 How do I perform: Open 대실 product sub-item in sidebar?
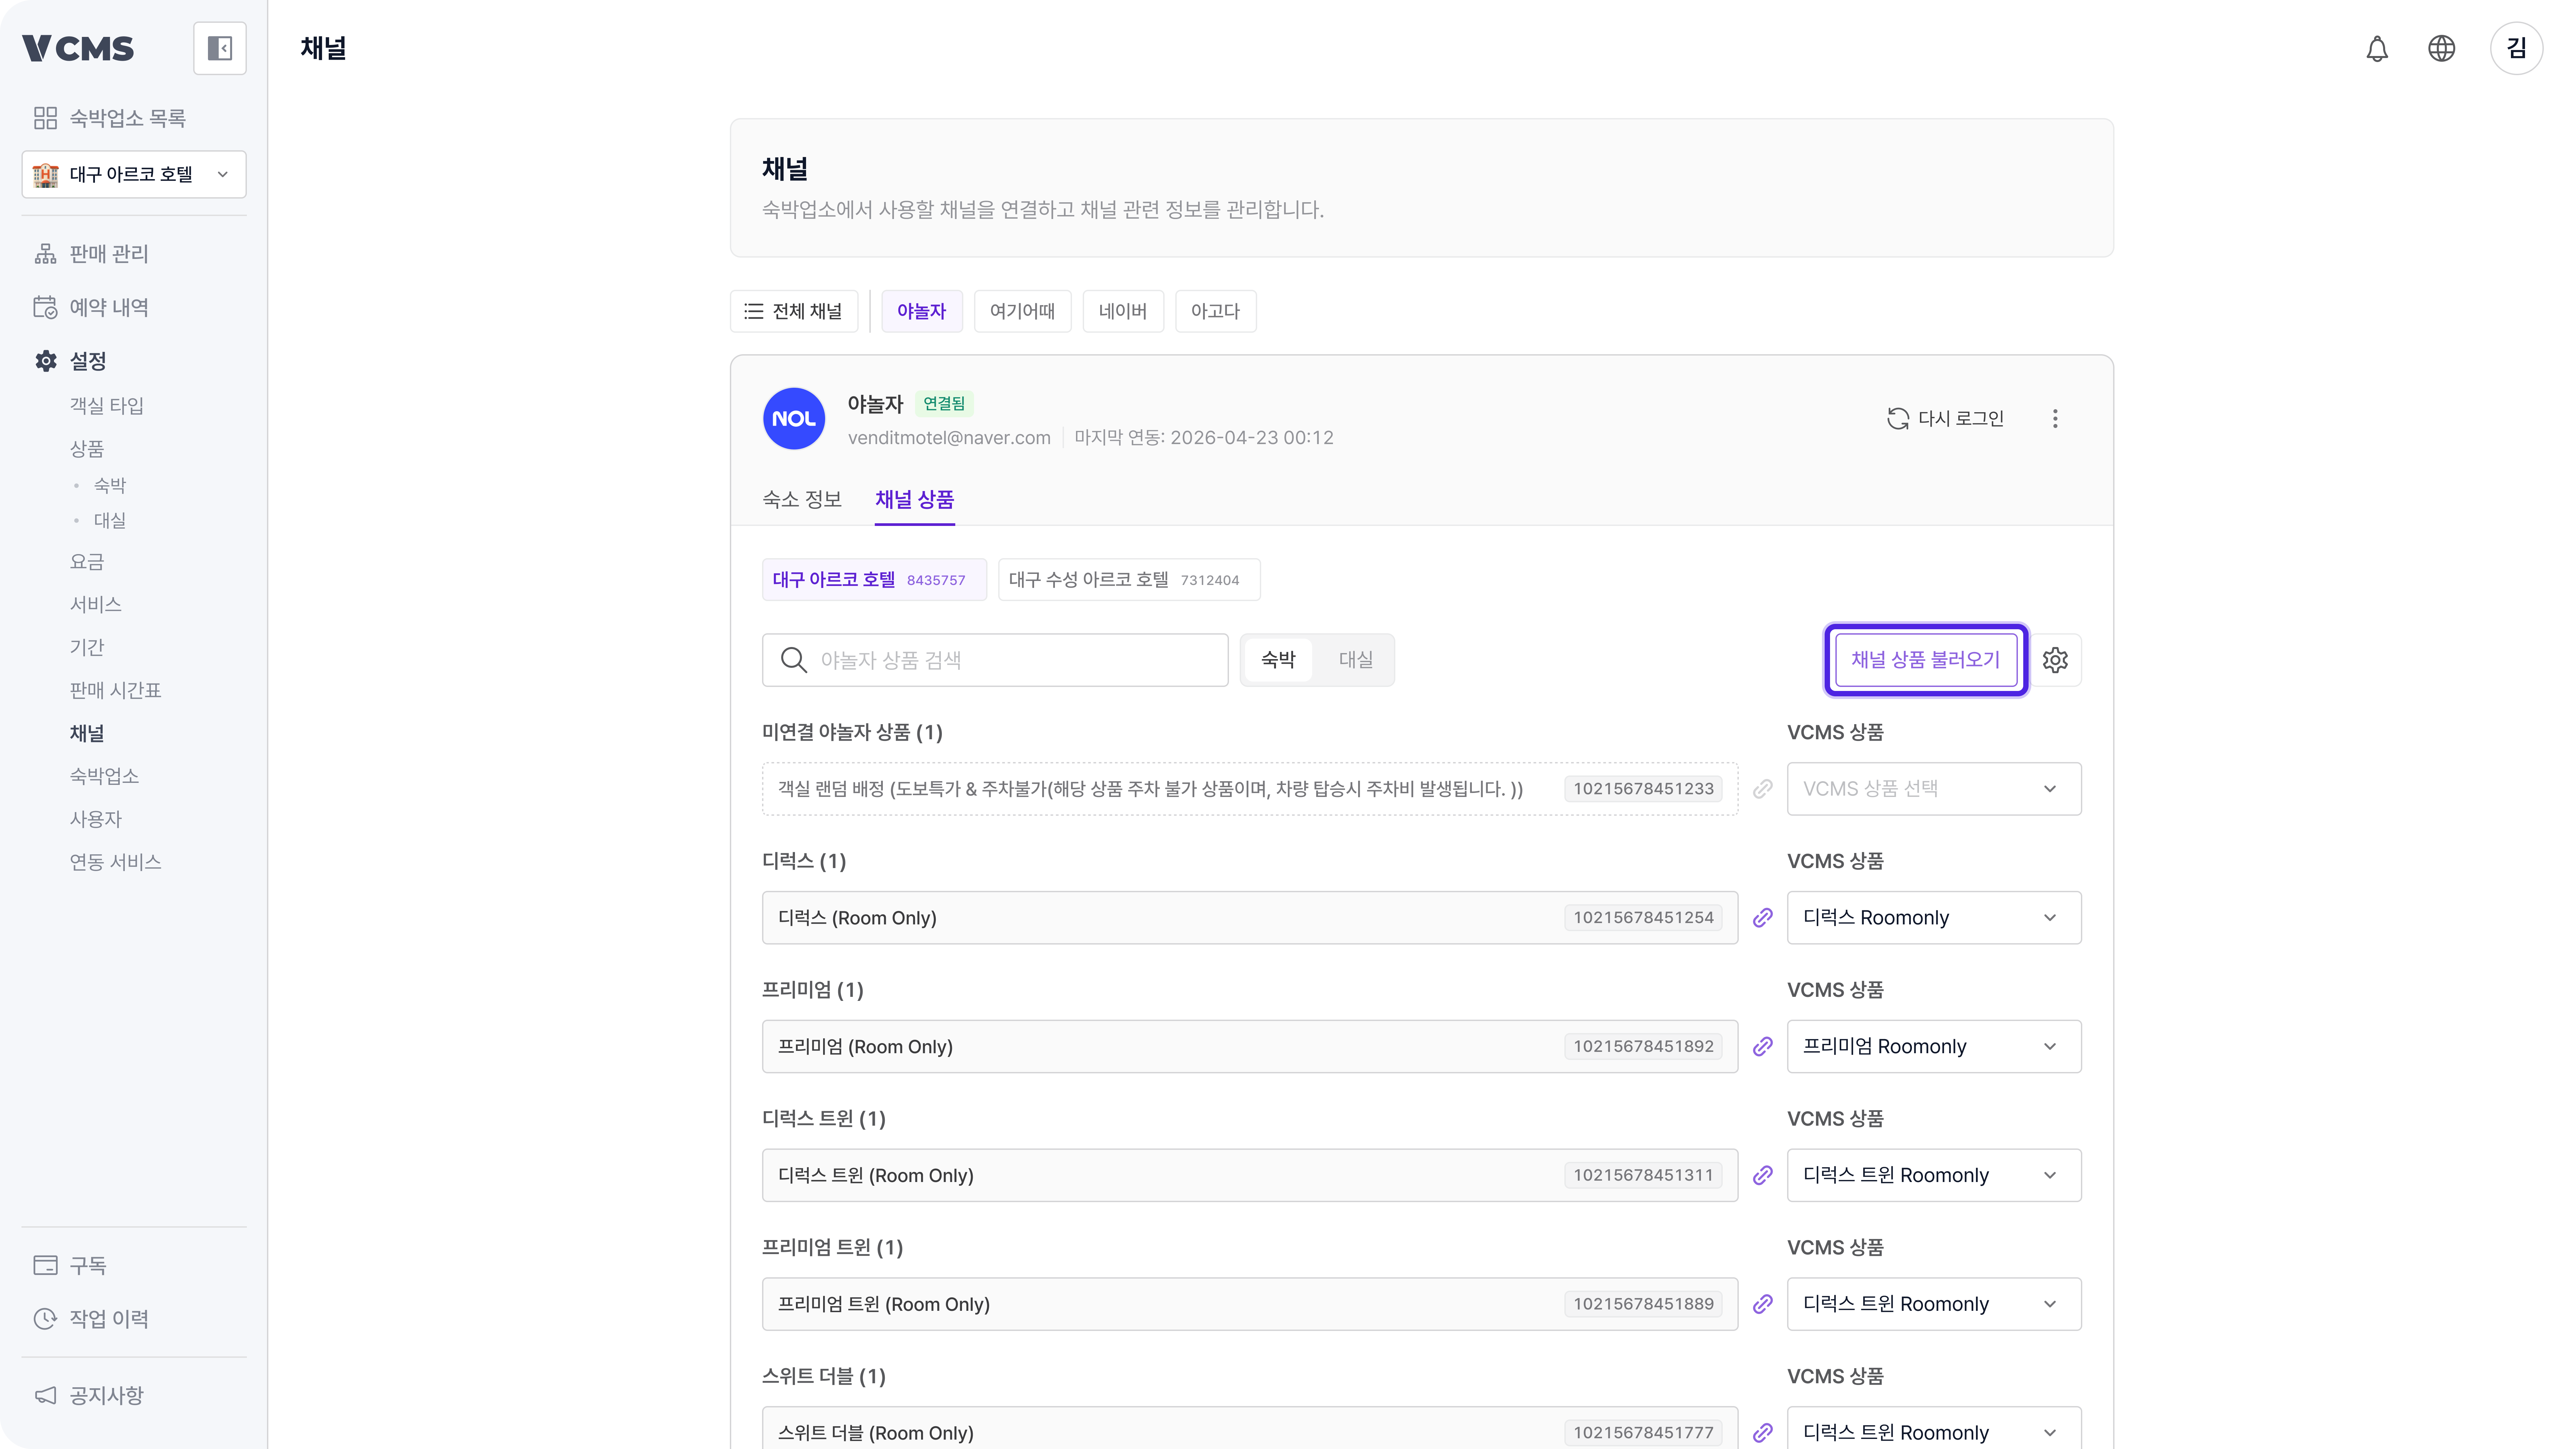[x=110, y=521]
